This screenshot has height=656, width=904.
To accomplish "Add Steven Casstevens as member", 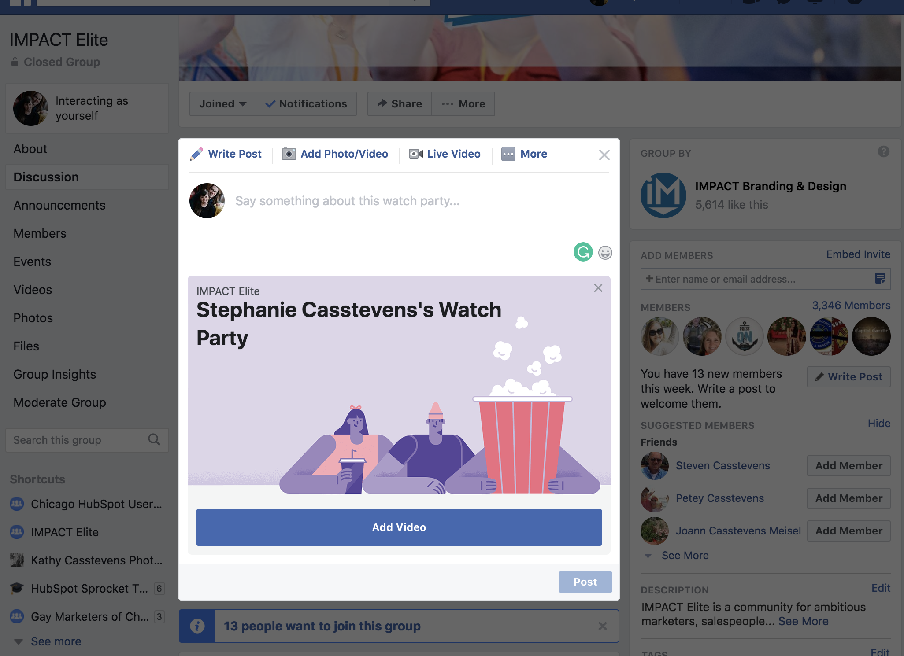I will point(848,466).
